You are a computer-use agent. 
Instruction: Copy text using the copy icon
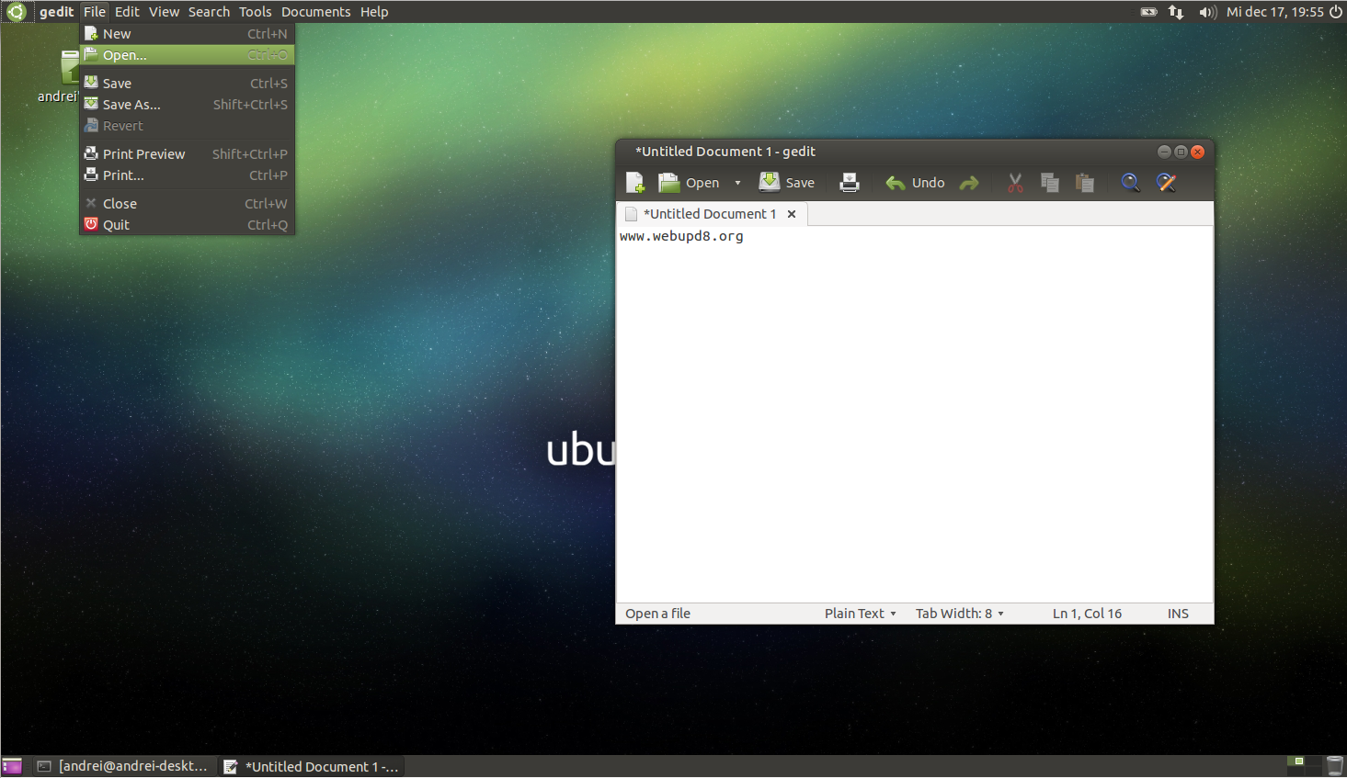pos(1049,182)
